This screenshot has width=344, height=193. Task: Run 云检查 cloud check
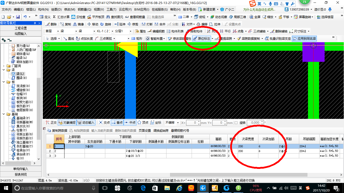(78, 17)
